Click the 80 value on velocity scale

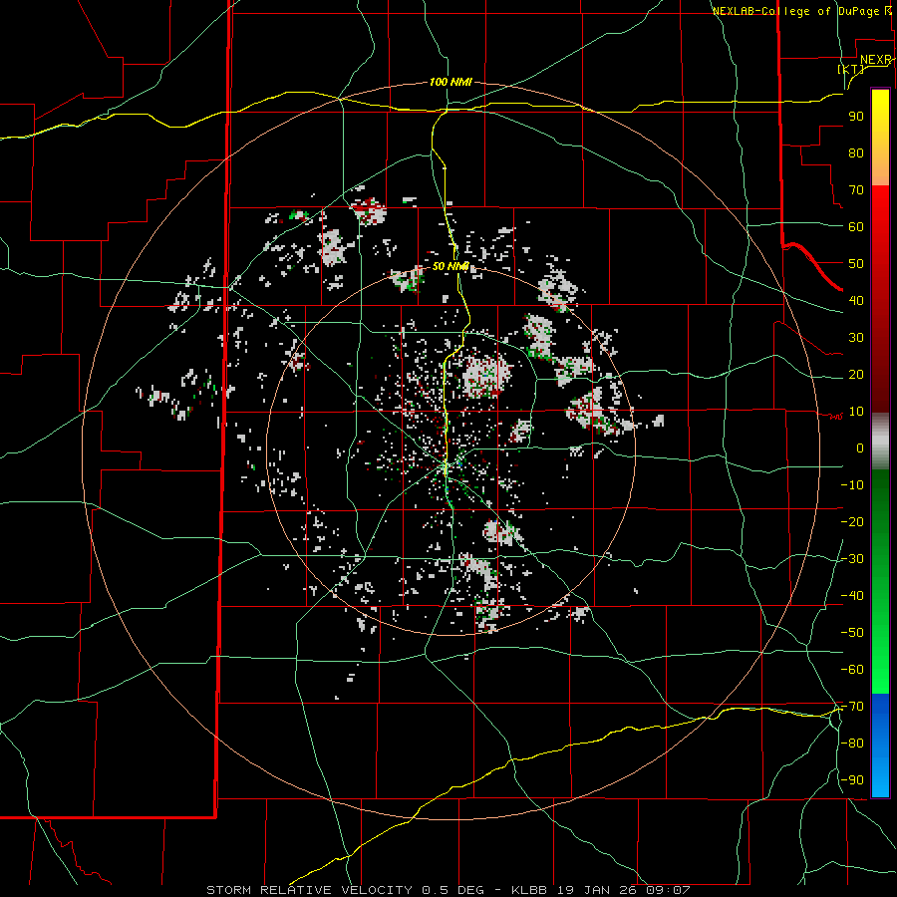coord(856,152)
